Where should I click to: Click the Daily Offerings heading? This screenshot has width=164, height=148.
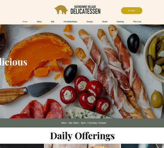coord(82,136)
